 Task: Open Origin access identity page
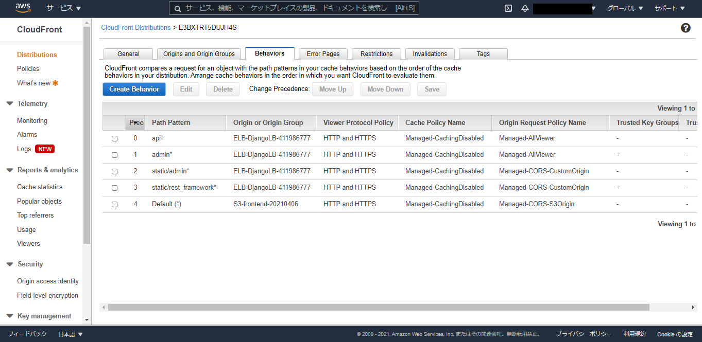48,281
